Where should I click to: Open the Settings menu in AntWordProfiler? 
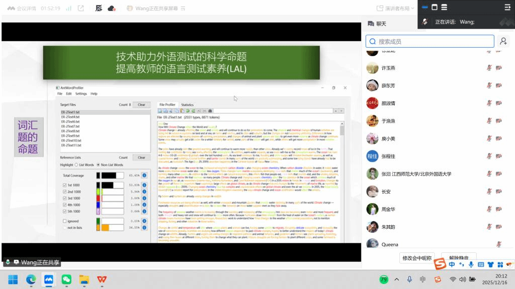click(81, 94)
